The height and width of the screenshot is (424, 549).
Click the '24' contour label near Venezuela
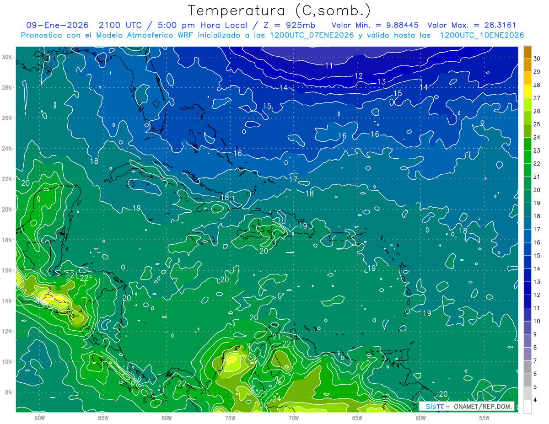click(277, 399)
